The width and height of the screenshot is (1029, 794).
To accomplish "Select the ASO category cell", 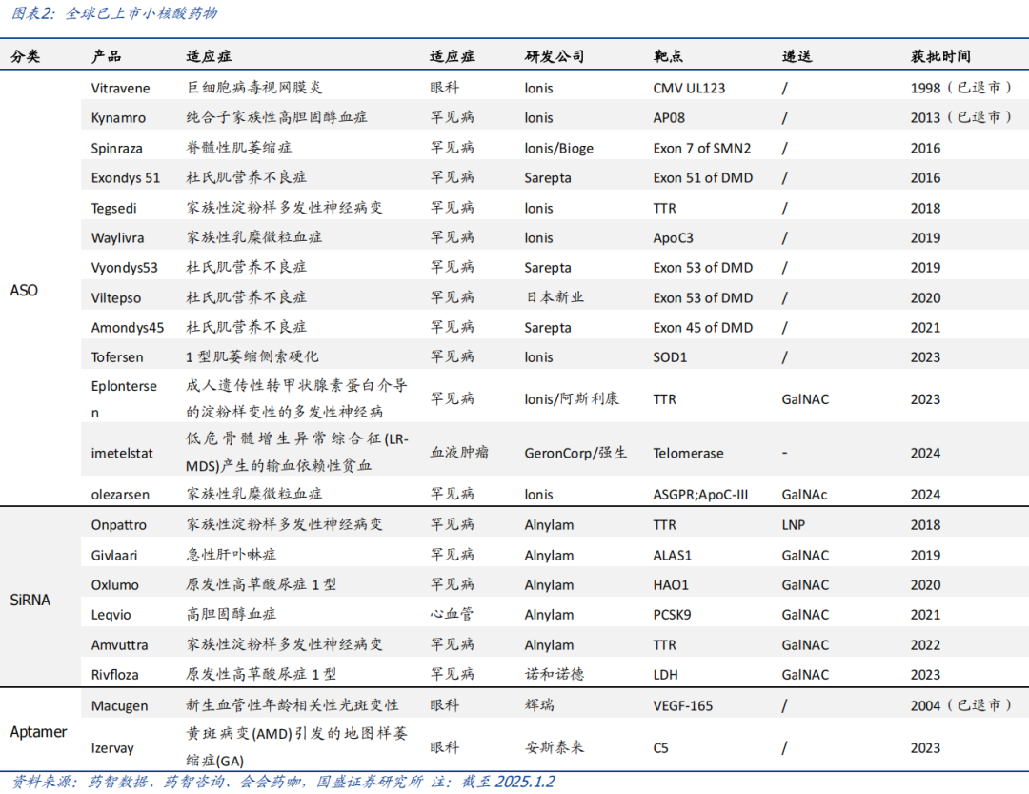I will tap(24, 291).
